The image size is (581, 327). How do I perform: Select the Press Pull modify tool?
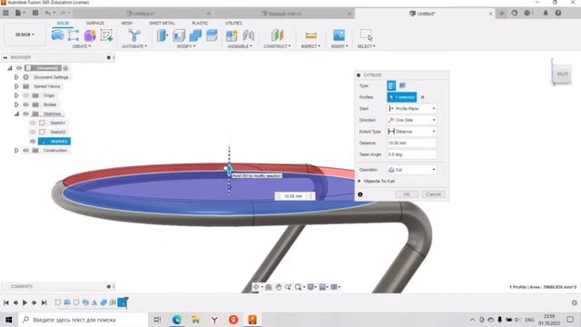click(162, 35)
